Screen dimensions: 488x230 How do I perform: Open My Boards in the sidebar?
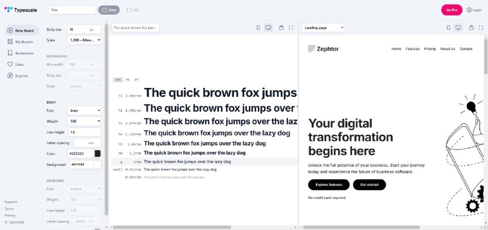click(x=20, y=41)
